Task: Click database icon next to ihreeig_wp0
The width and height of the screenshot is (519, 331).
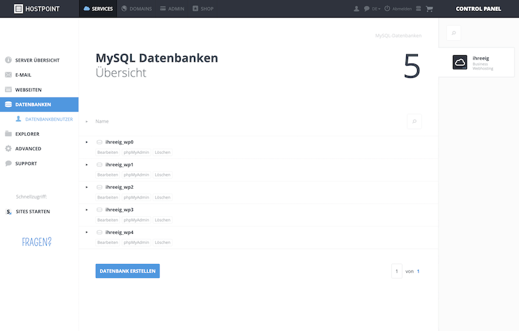Action: [99, 142]
